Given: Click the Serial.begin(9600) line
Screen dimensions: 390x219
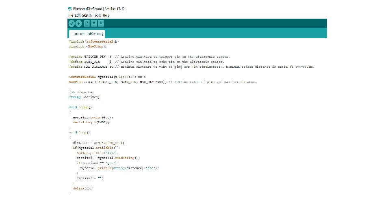Looking at the screenshot, I should click(91, 122).
